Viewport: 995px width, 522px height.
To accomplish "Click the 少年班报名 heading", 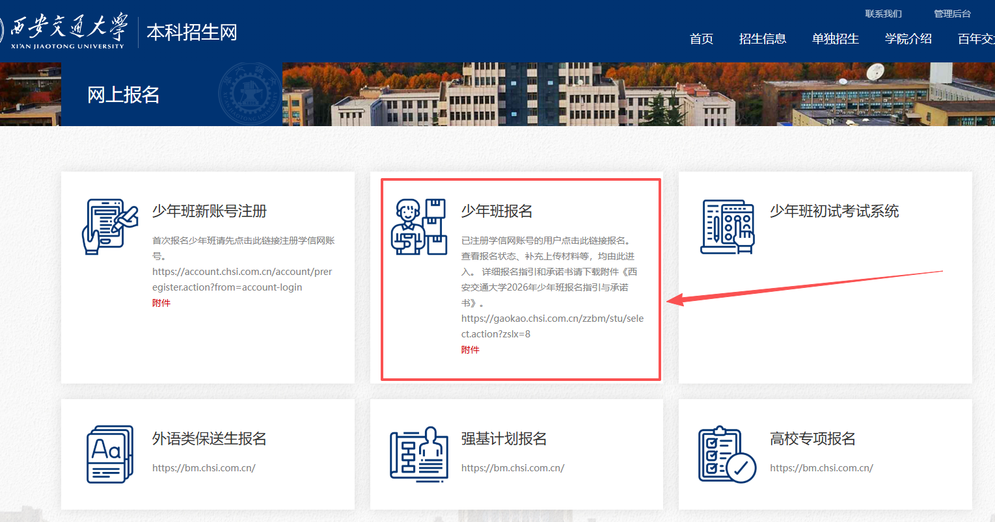I will [497, 211].
